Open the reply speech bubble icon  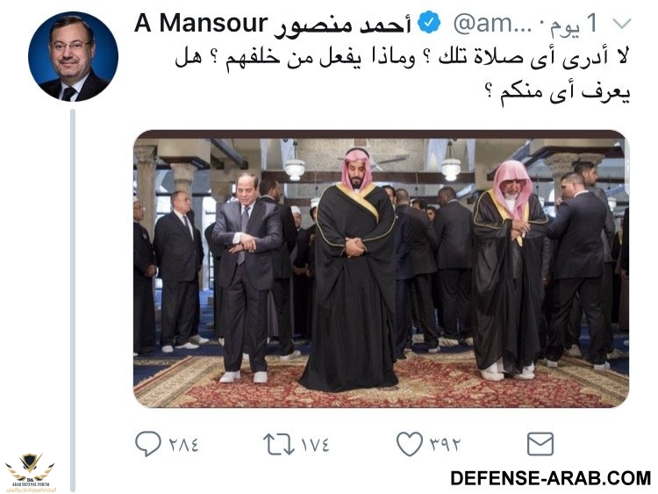pyautogui.click(x=147, y=443)
